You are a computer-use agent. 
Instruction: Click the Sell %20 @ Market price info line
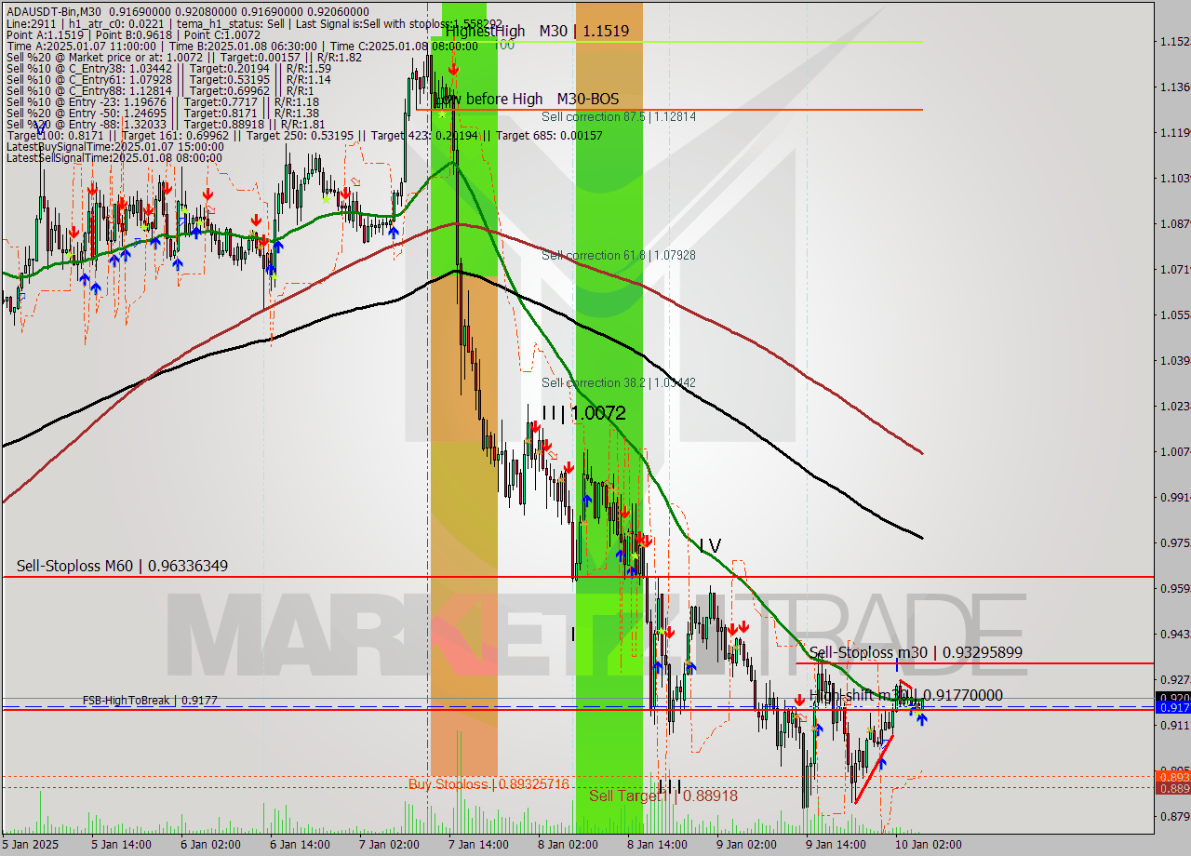[184, 57]
